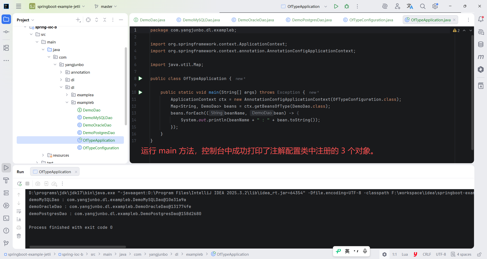This screenshot has height=259, width=487.
Task: Open Project view mode dropdown
Action: (25, 20)
